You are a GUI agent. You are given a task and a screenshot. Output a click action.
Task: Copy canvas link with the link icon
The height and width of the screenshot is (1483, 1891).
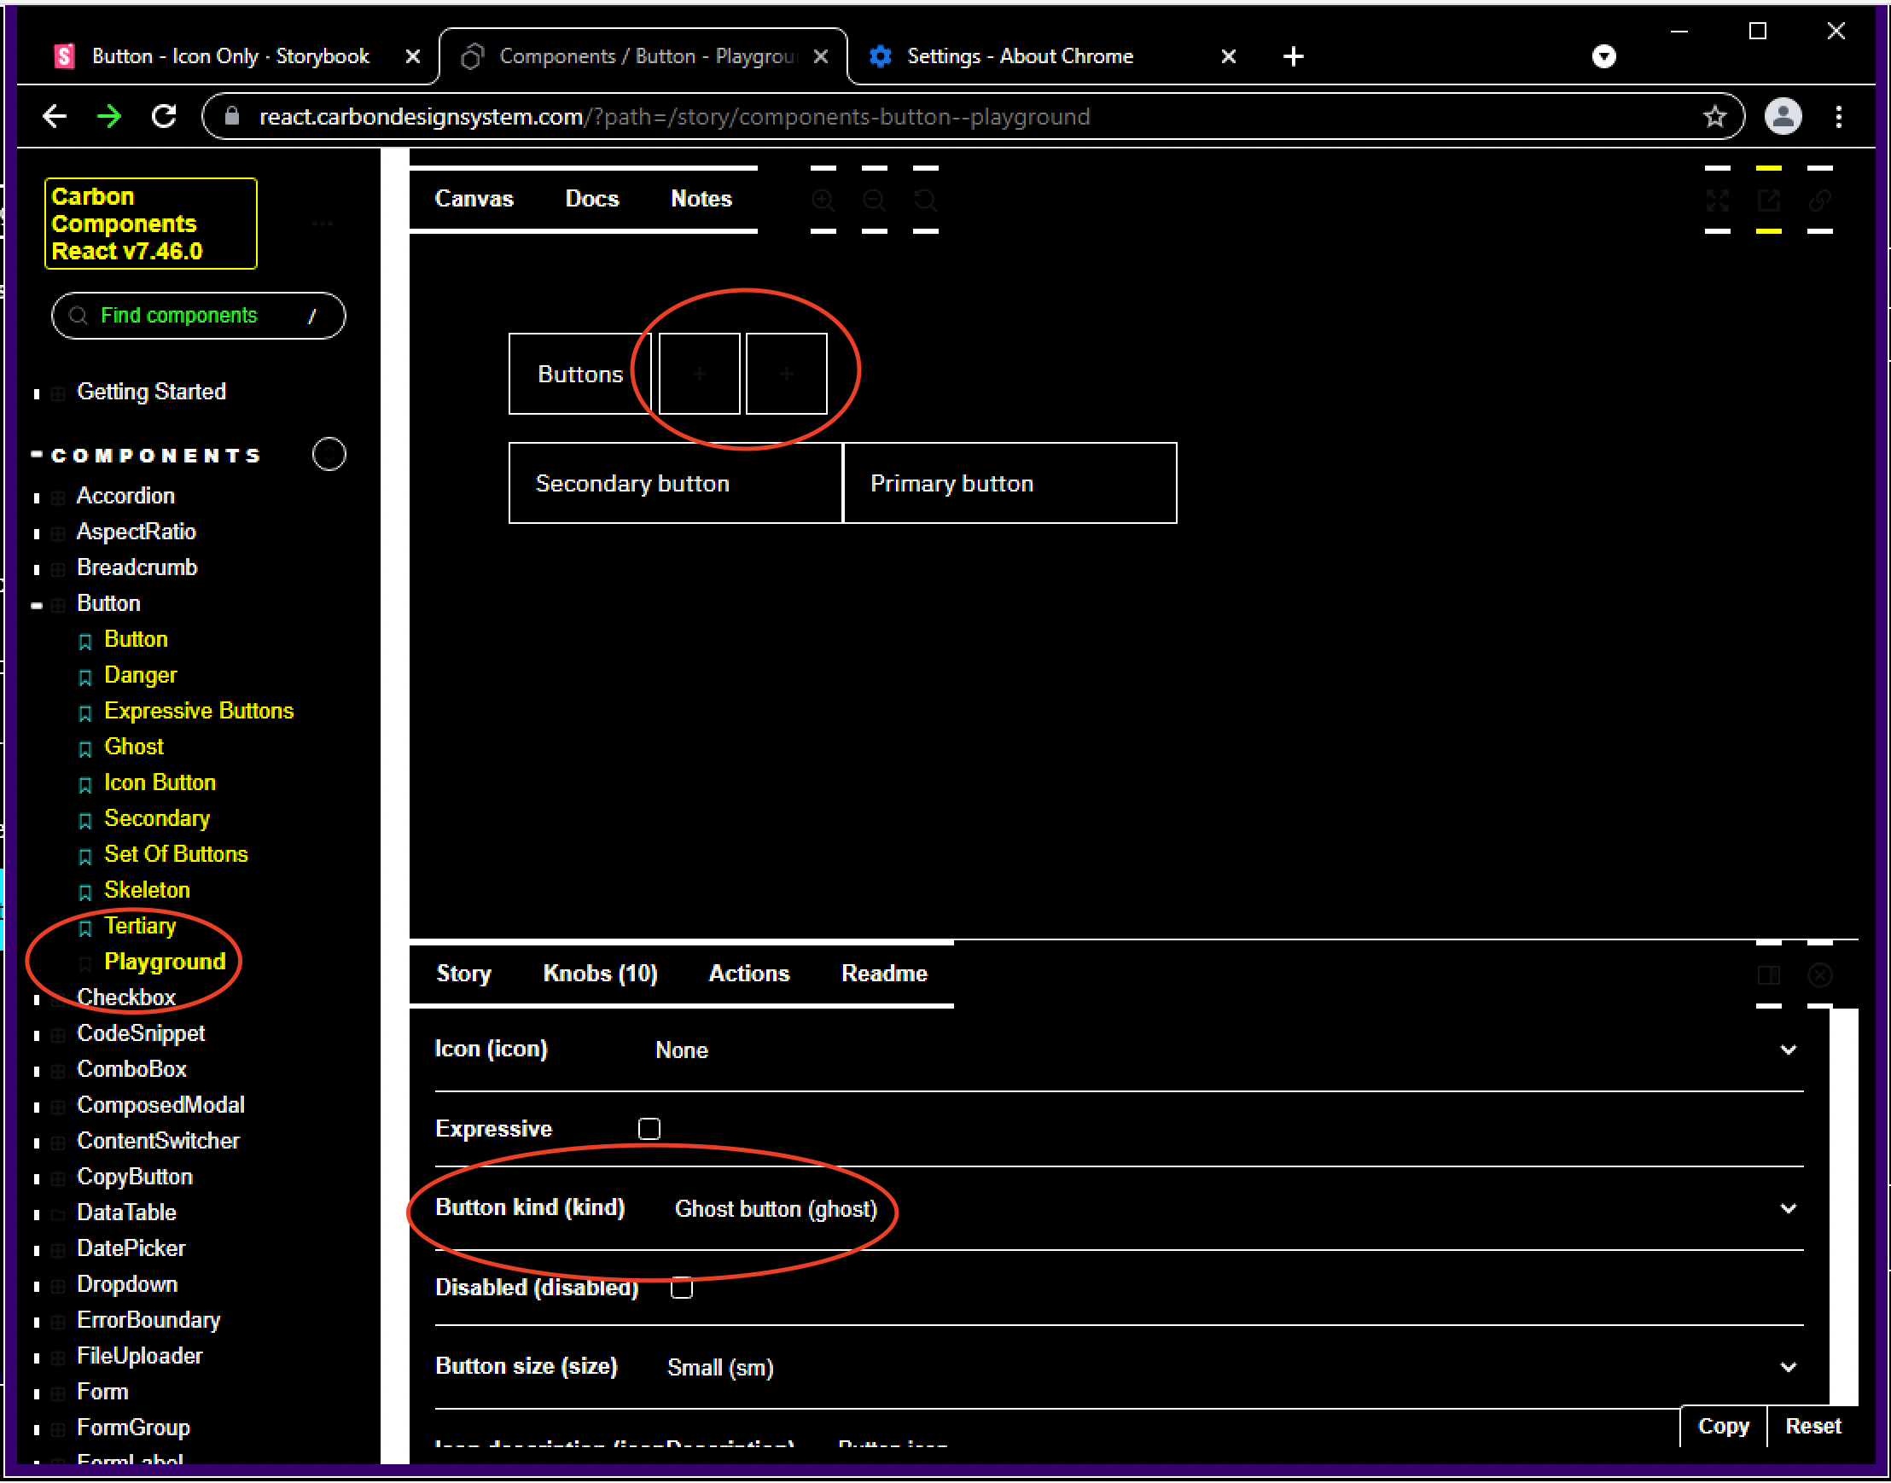pyautogui.click(x=1820, y=201)
